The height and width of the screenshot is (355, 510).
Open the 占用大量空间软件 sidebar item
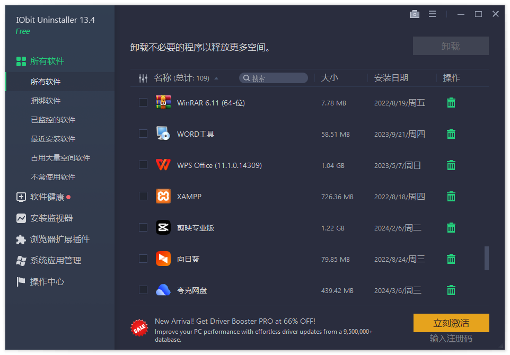60,158
